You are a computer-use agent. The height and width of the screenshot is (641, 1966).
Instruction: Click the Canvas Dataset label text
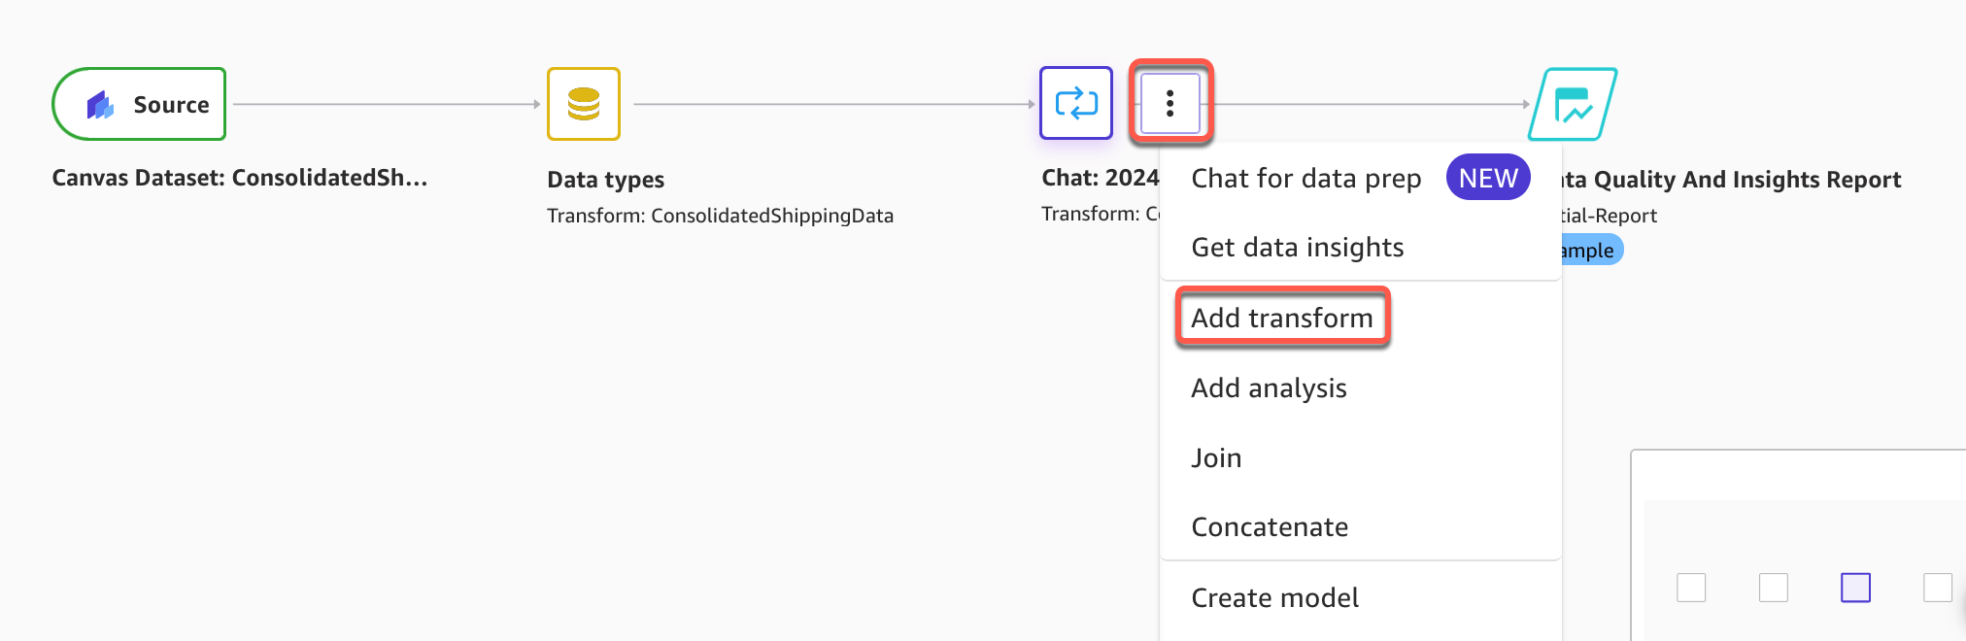click(239, 178)
